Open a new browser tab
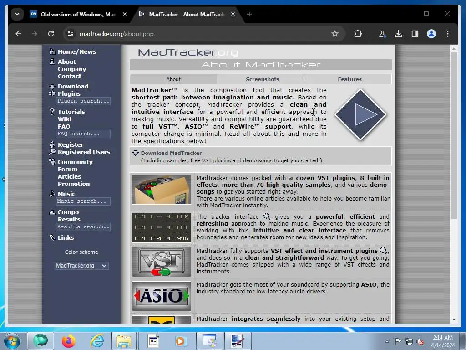The image size is (466, 350). coord(249,14)
